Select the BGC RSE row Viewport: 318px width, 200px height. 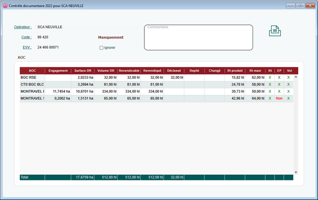(x=32, y=78)
